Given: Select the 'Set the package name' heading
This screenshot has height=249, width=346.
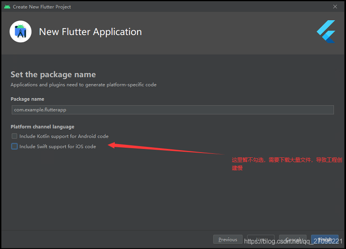Looking at the screenshot, I should click(x=53, y=75).
